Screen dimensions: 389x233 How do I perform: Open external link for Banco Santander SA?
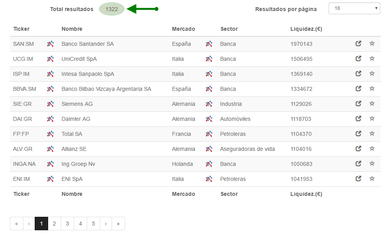(358, 44)
